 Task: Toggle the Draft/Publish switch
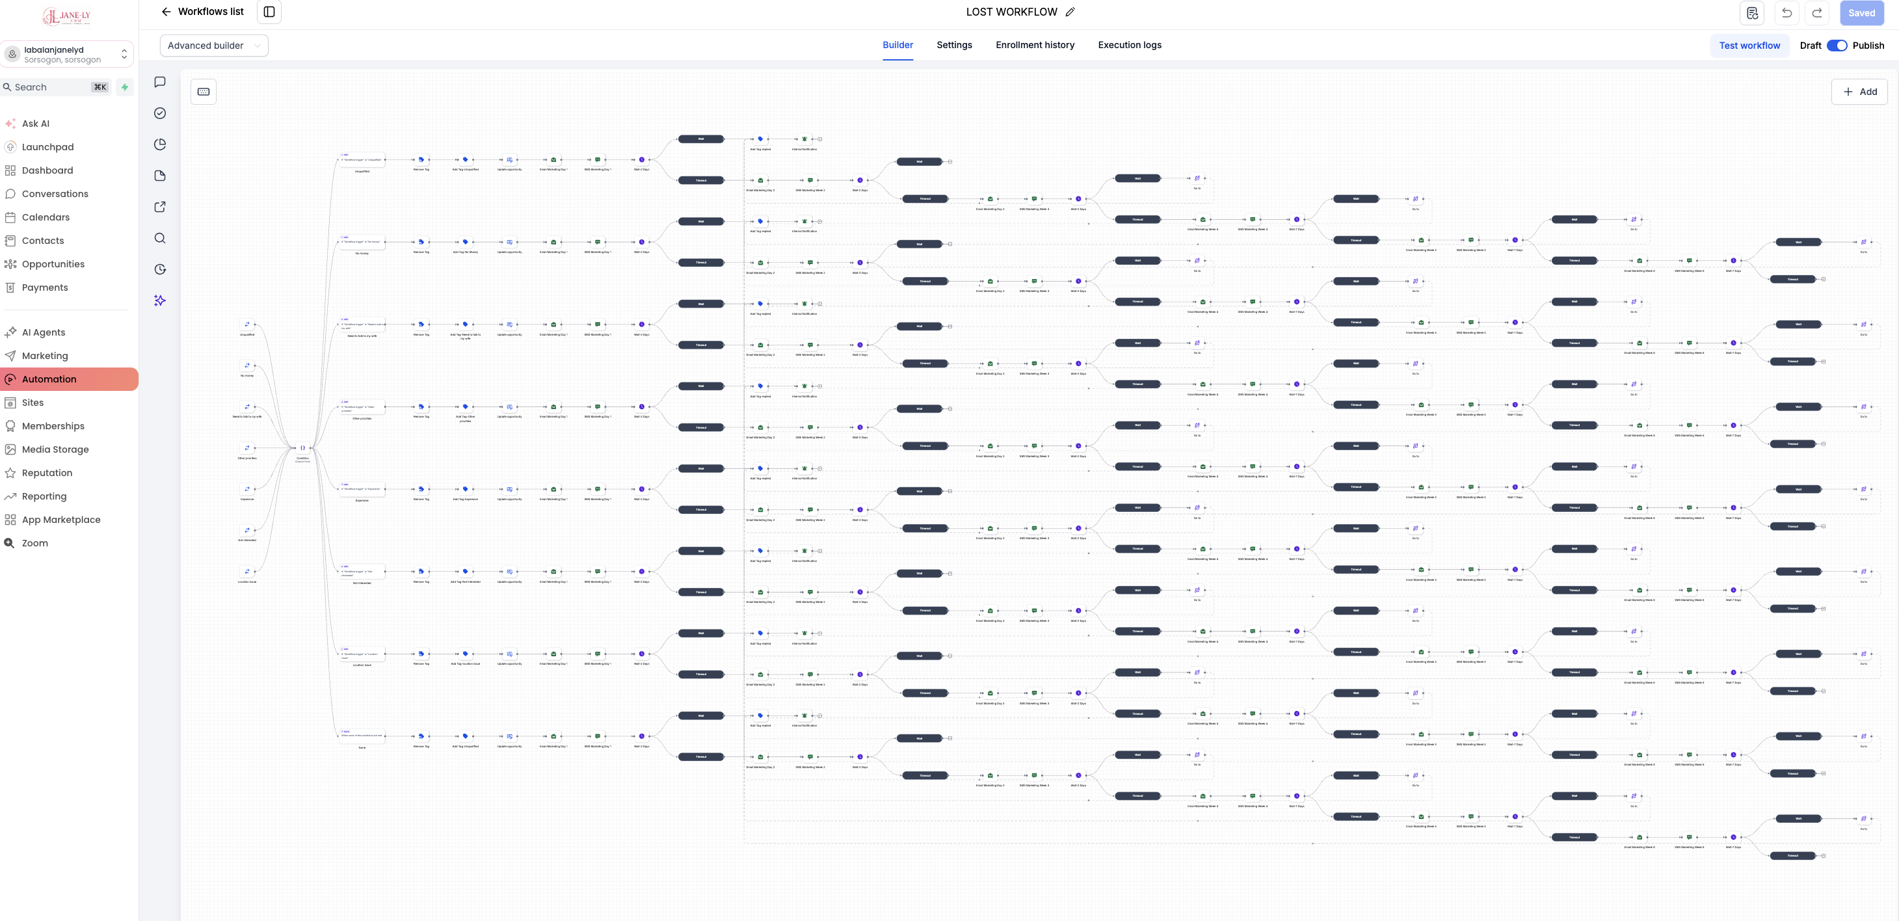click(1837, 46)
